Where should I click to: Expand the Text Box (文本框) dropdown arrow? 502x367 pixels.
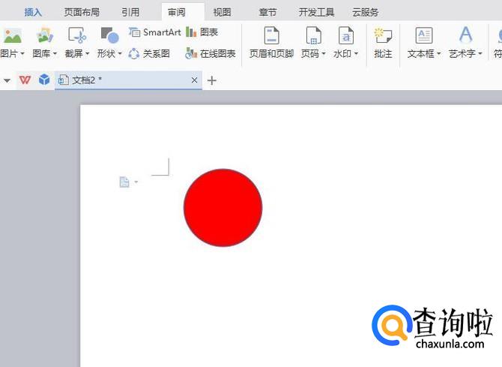(438, 53)
